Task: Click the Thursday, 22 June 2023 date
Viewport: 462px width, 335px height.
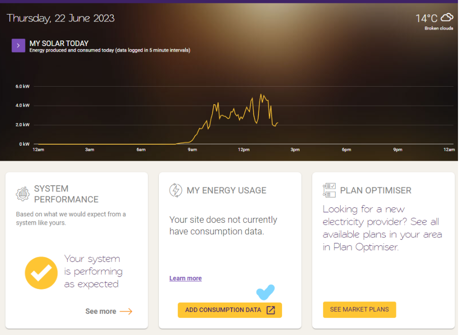Action: [x=61, y=19]
